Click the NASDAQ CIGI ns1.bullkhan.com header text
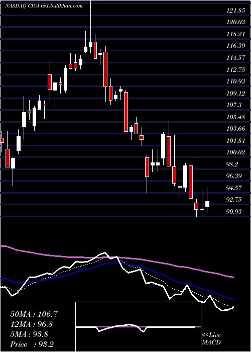This screenshot has width=251, height=352. click(x=44, y=6)
